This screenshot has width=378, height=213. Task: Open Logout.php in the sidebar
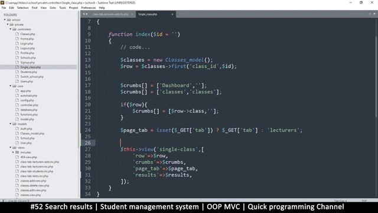(28, 49)
